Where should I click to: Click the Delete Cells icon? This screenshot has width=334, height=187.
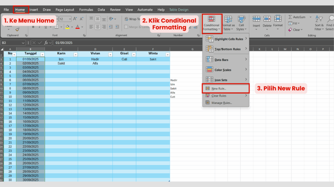(x=267, y=18)
